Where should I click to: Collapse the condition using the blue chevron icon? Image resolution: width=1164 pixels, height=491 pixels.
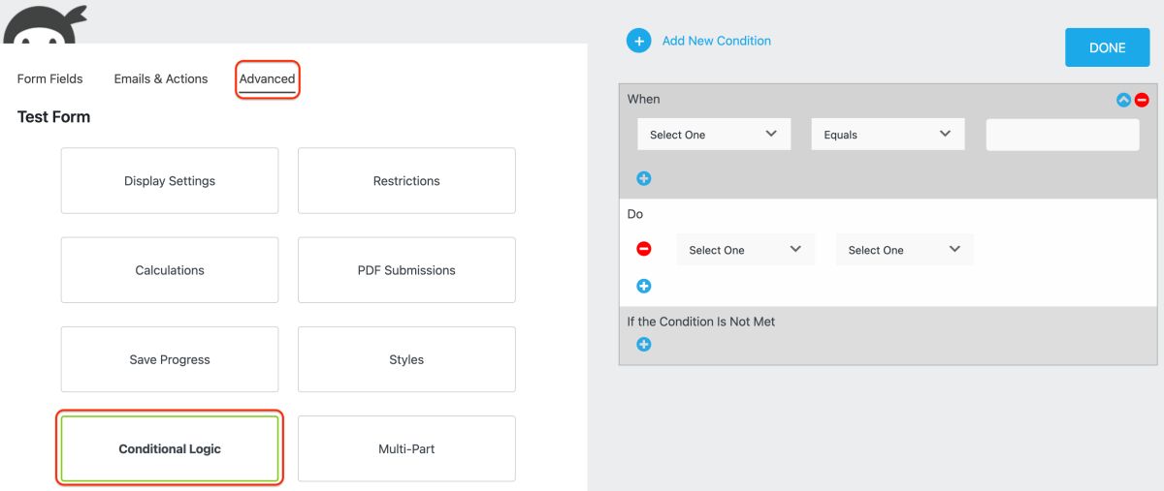(1124, 100)
